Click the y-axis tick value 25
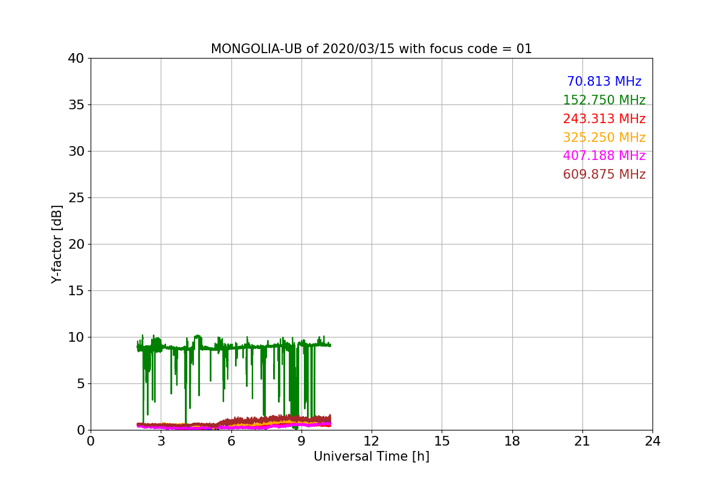The image size is (725, 483). click(76, 198)
